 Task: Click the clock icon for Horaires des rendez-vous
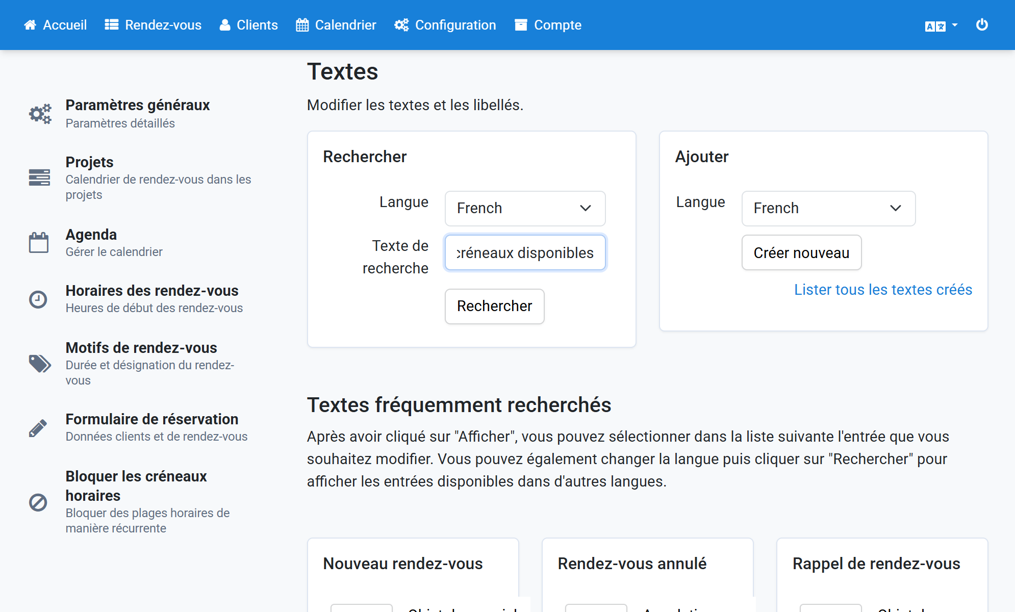[x=38, y=299]
